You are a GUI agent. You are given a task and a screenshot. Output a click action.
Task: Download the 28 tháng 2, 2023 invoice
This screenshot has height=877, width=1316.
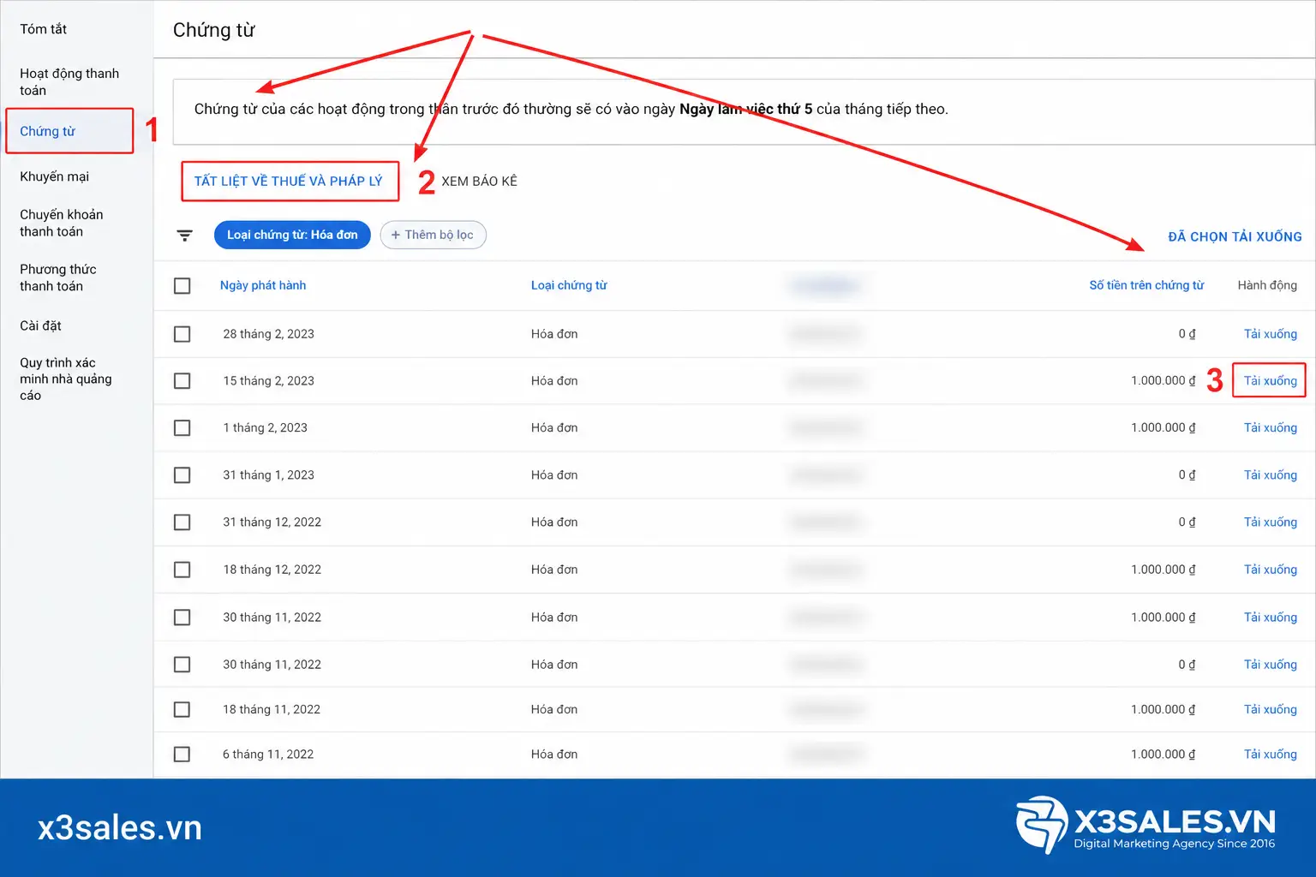coord(1271,334)
